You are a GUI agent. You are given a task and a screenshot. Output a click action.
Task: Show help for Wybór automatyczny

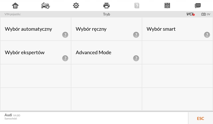click(x=65, y=35)
